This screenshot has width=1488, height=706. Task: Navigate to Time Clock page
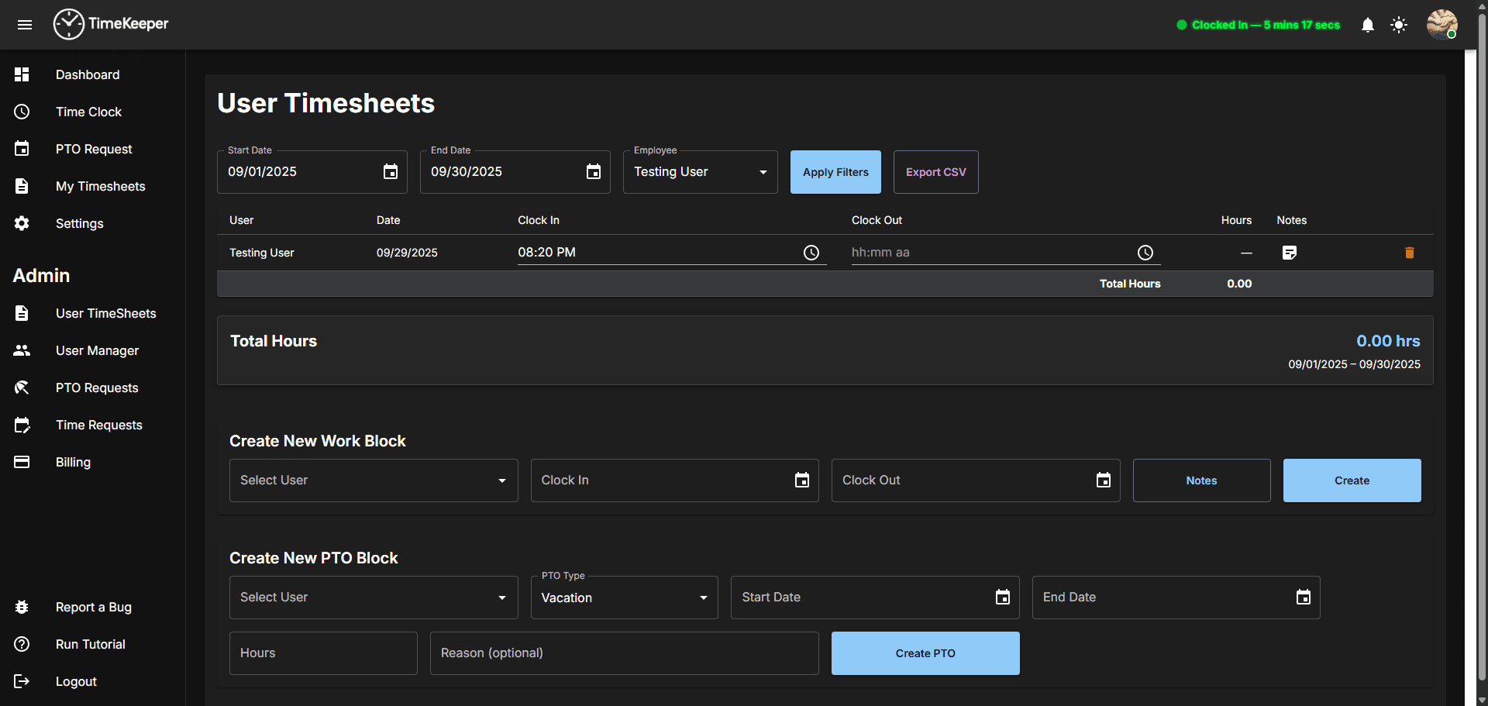[88, 112]
